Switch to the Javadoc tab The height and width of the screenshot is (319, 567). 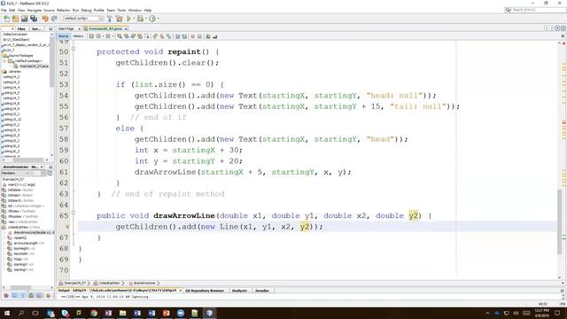[262, 291]
